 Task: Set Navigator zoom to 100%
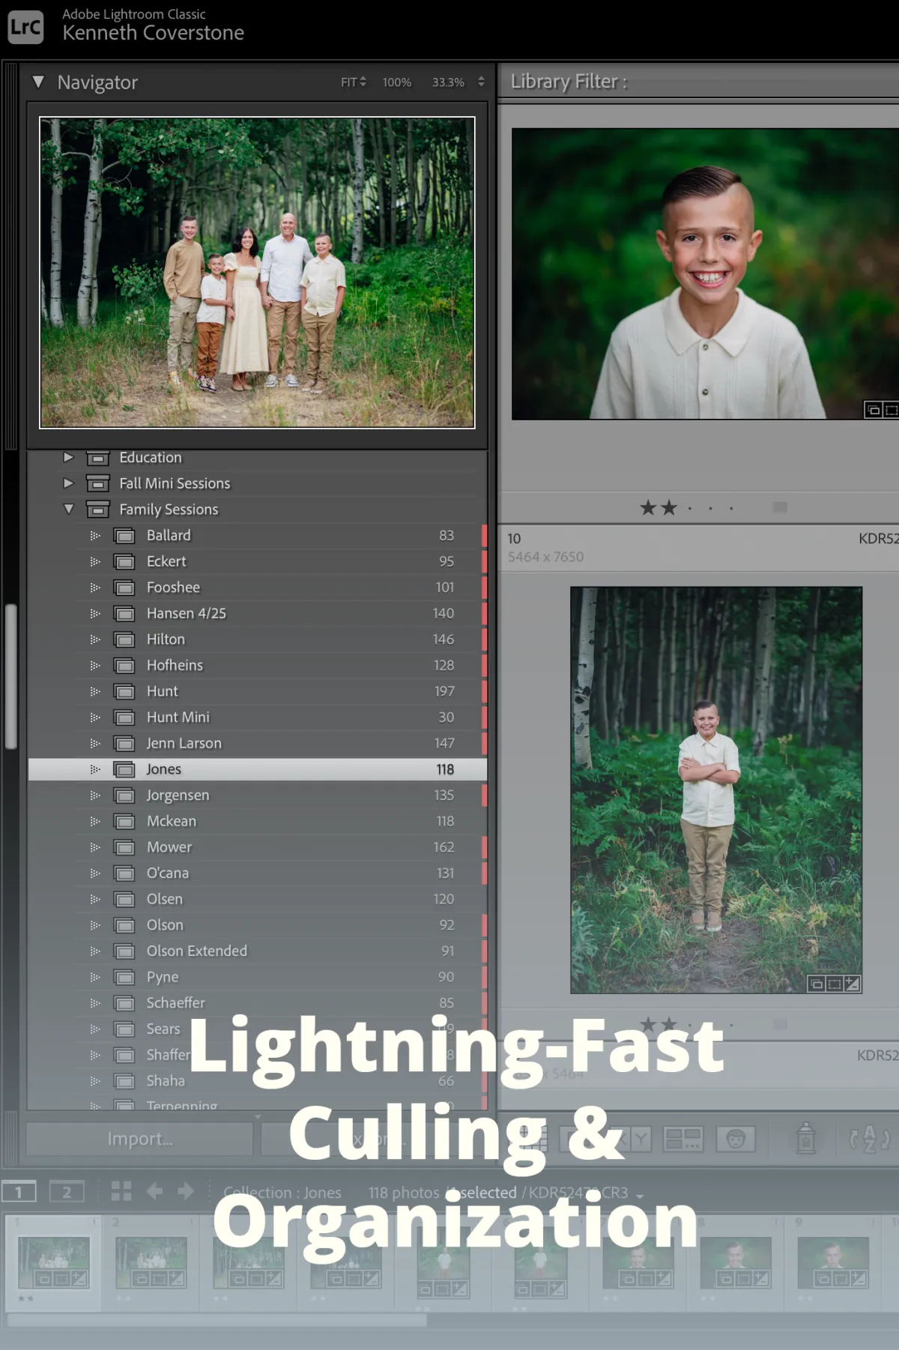pyautogui.click(x=396, y=82)
